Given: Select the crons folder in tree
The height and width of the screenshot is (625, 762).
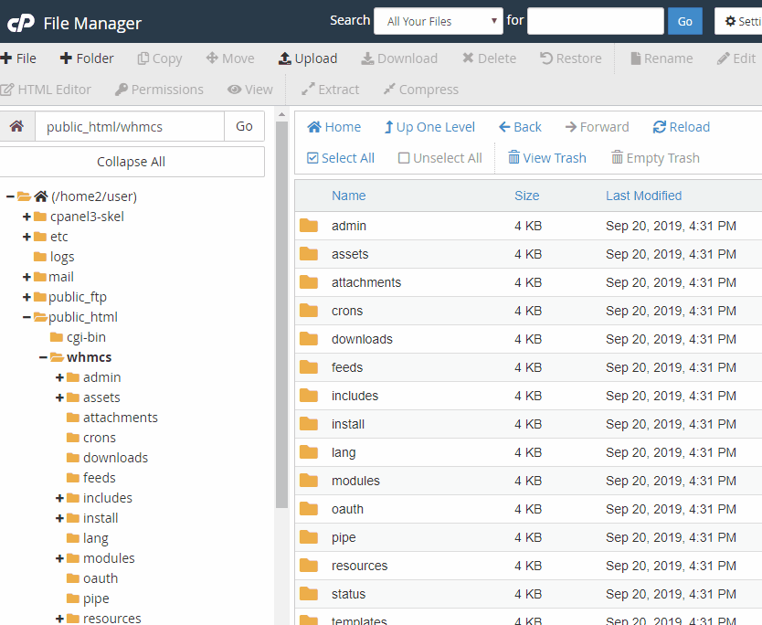Looking at the screenshot, I should click(x=91, y=438).
